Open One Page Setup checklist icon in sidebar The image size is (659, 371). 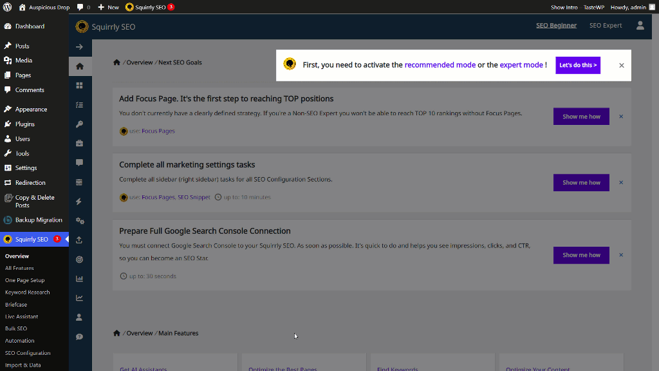79,105
